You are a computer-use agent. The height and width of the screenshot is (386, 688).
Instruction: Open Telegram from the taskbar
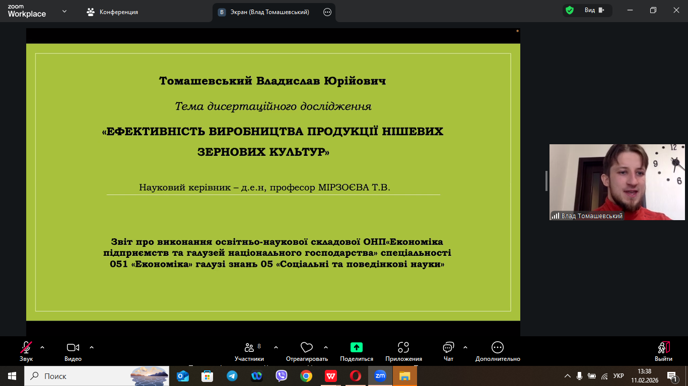tap(232, 376)
